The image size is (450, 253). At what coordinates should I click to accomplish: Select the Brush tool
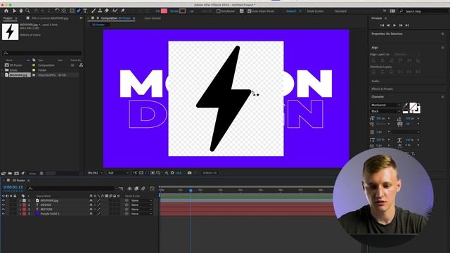[x=94, y=11]
